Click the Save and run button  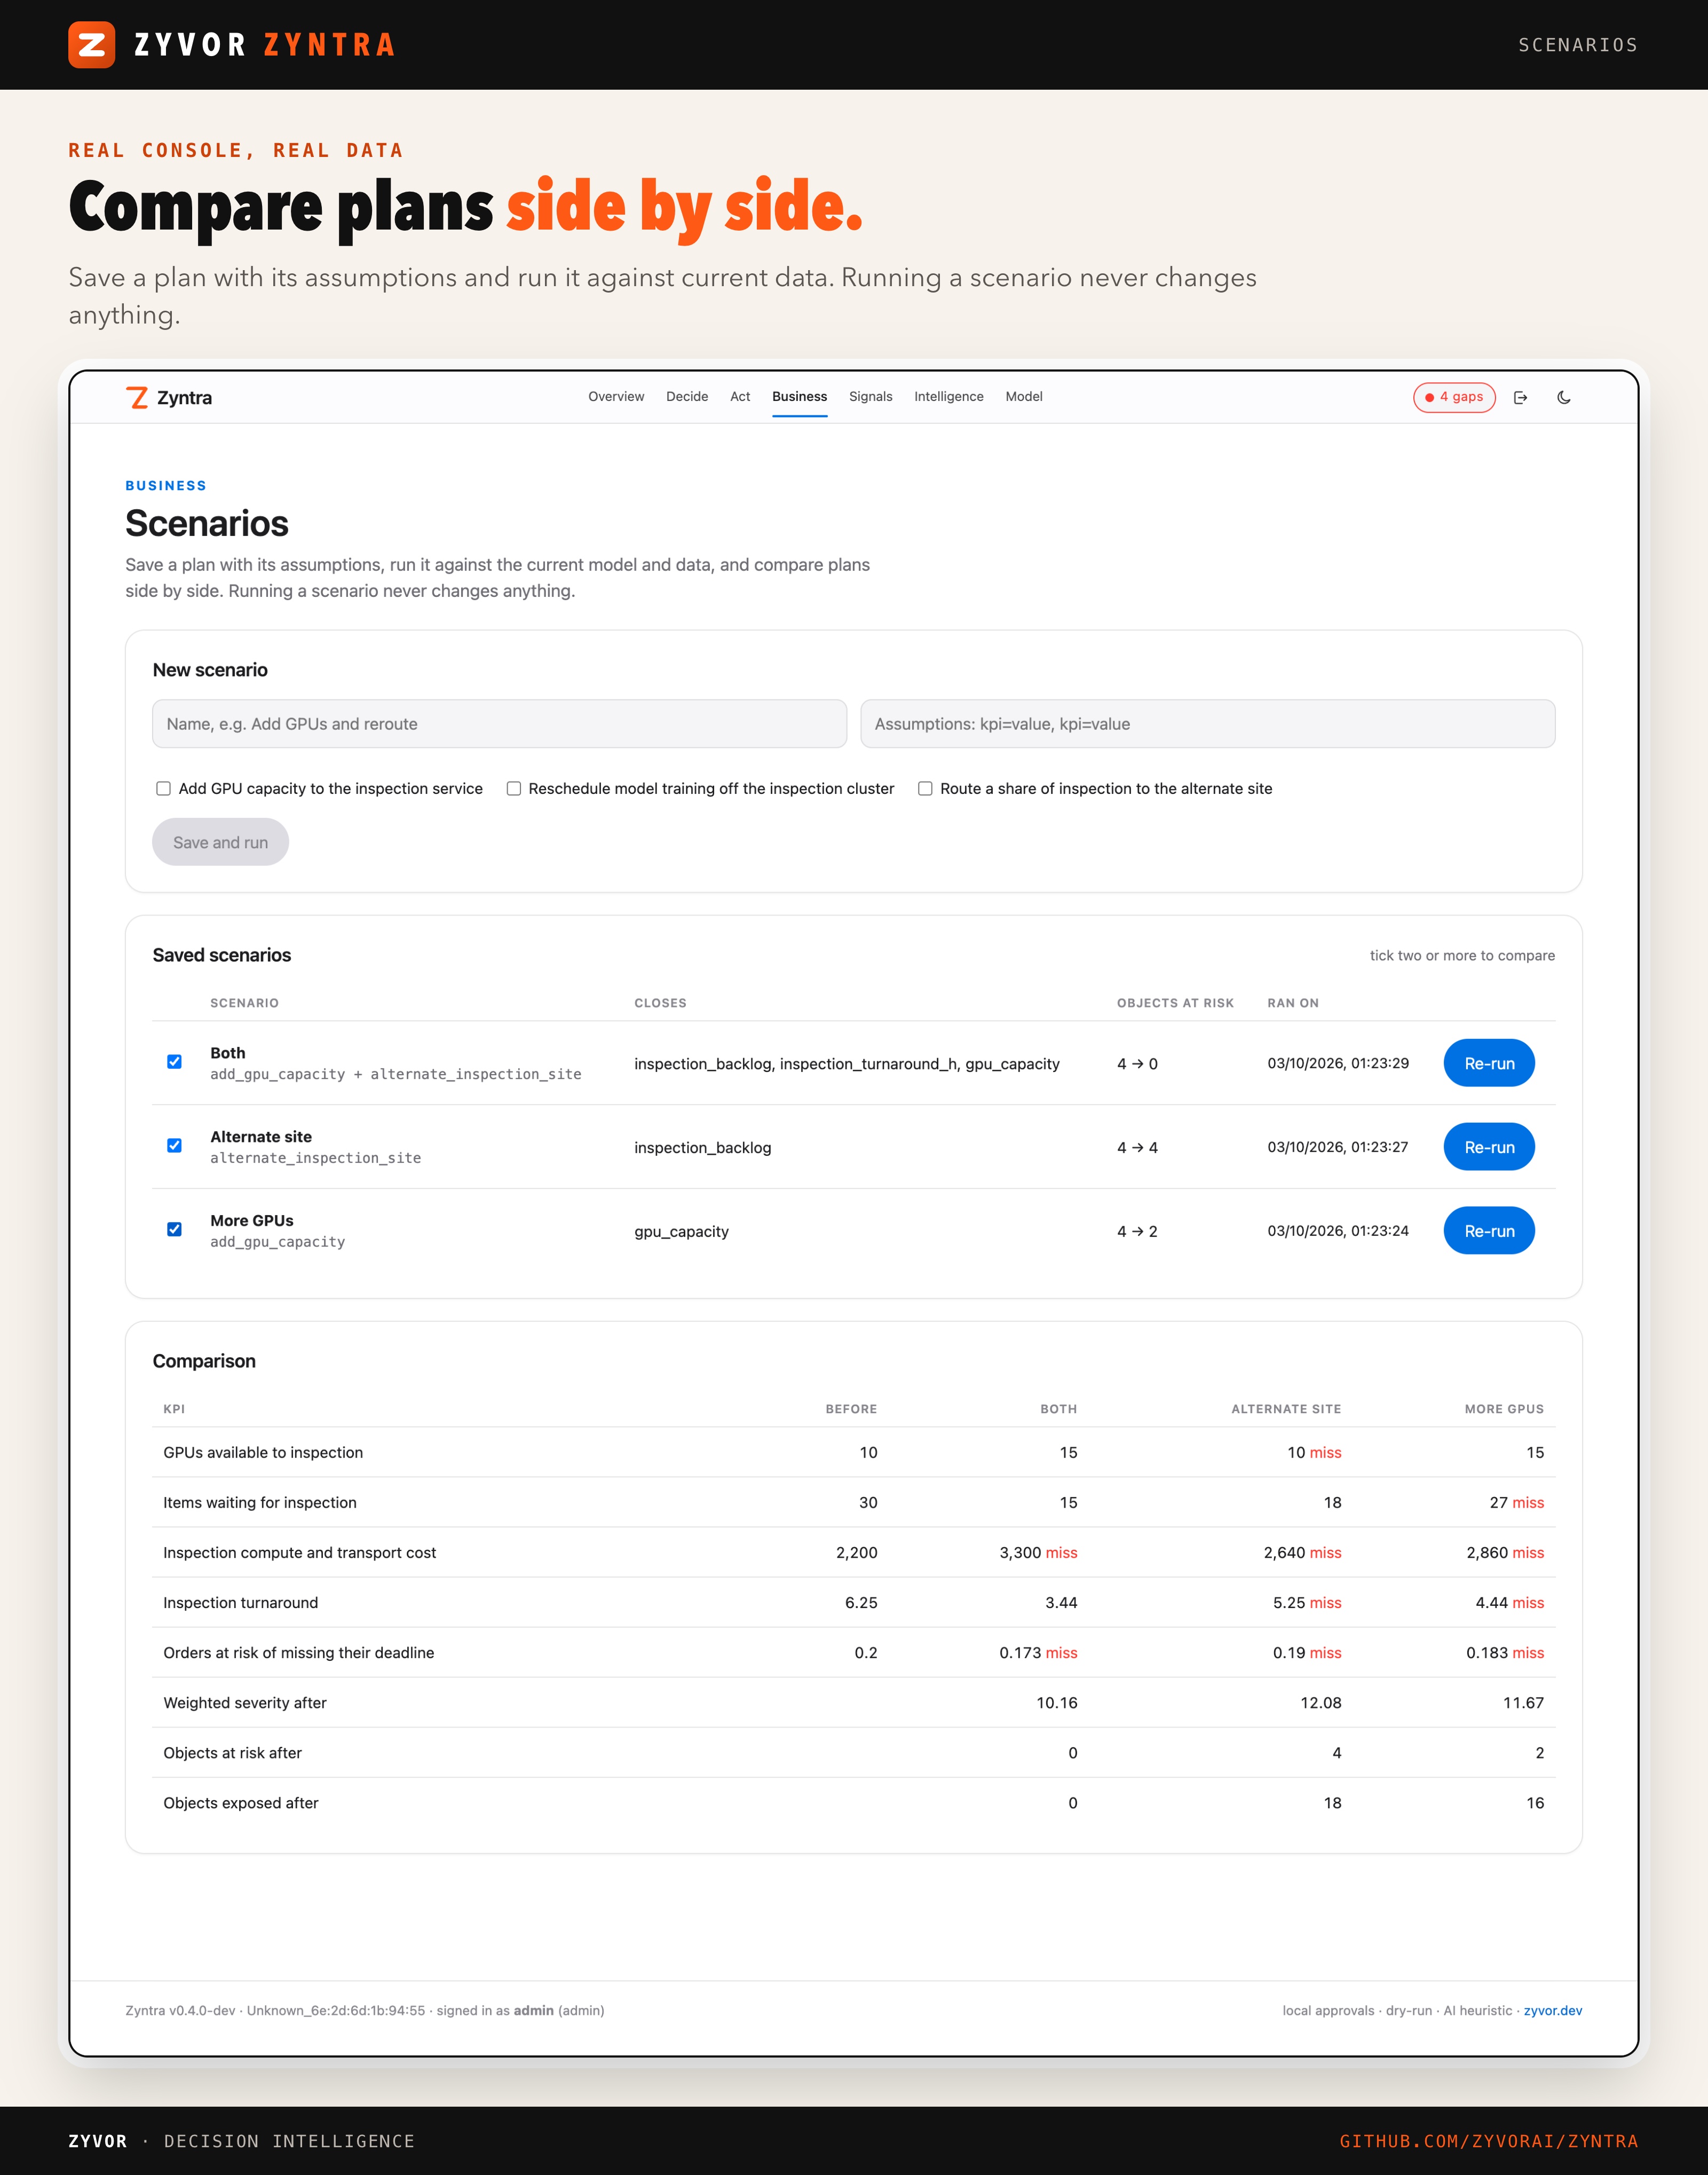click(220, 842)
